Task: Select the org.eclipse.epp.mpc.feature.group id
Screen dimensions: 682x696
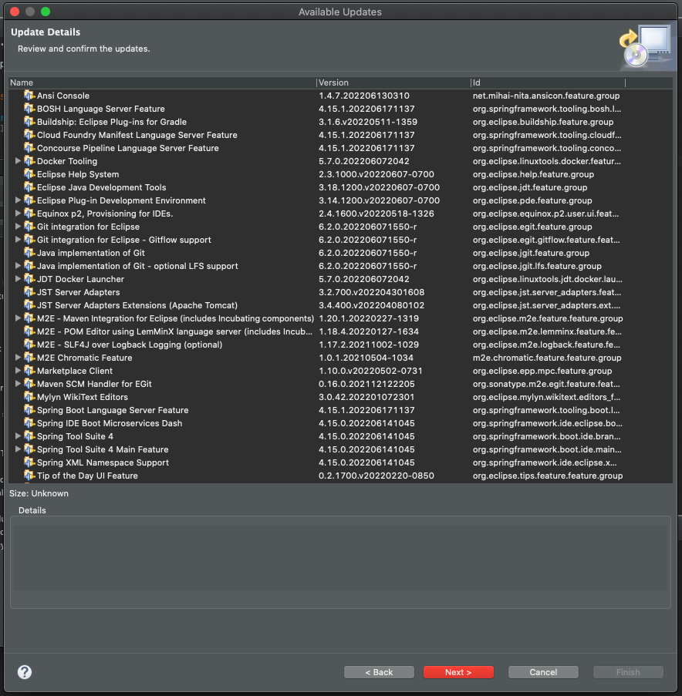Action: pos(542,371)
